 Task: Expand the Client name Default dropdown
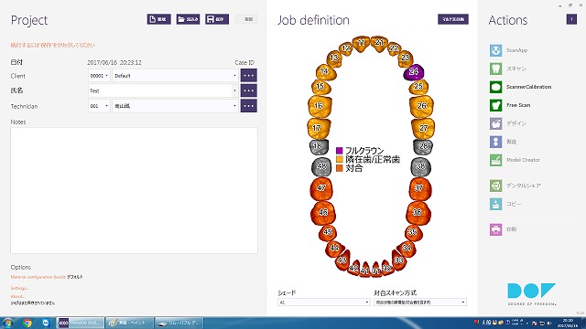175,76
